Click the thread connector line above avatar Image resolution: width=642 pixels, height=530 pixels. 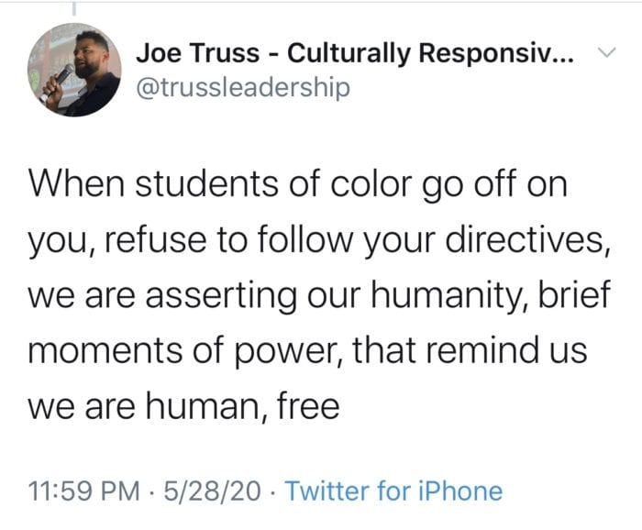(x=74, y=8)
